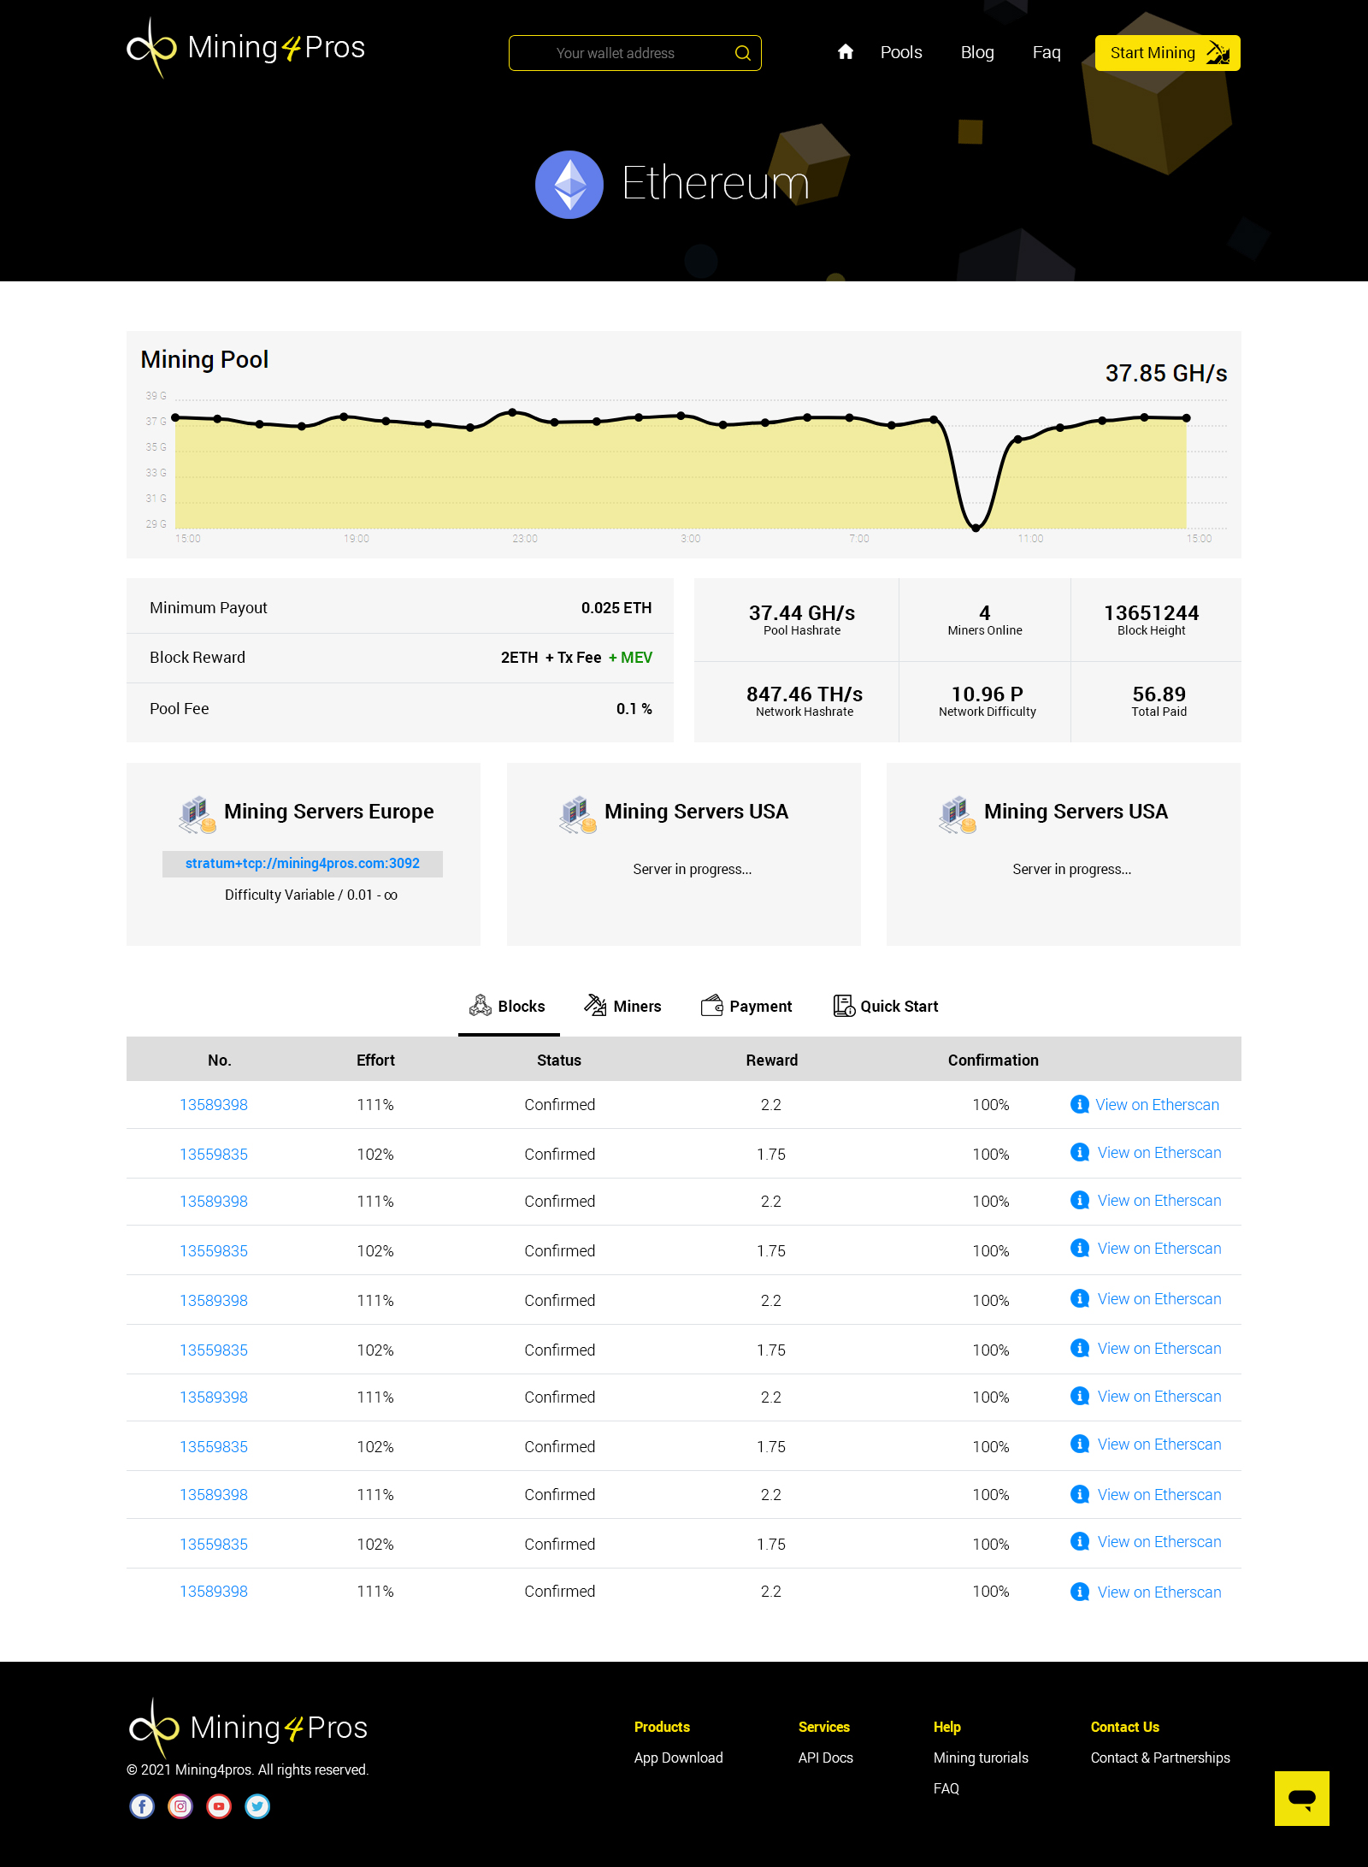The width and height of the screenshot is (1368, 1867).
Task: Click Difficulty Variable / 0.01 text
Action: pos(311,895)
